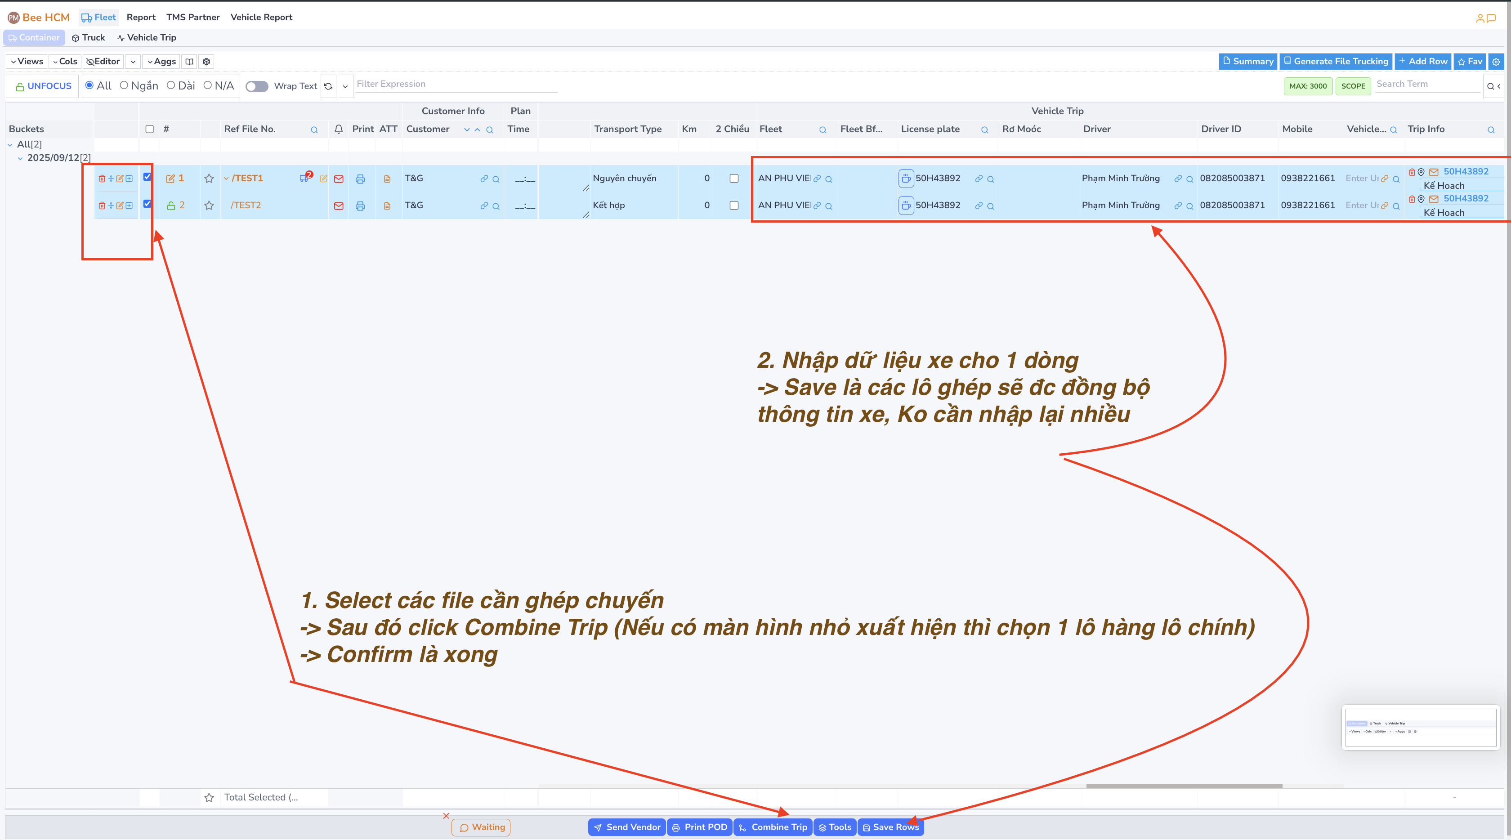Open the TEST1 attachment document icon

[x=387, y=179]
